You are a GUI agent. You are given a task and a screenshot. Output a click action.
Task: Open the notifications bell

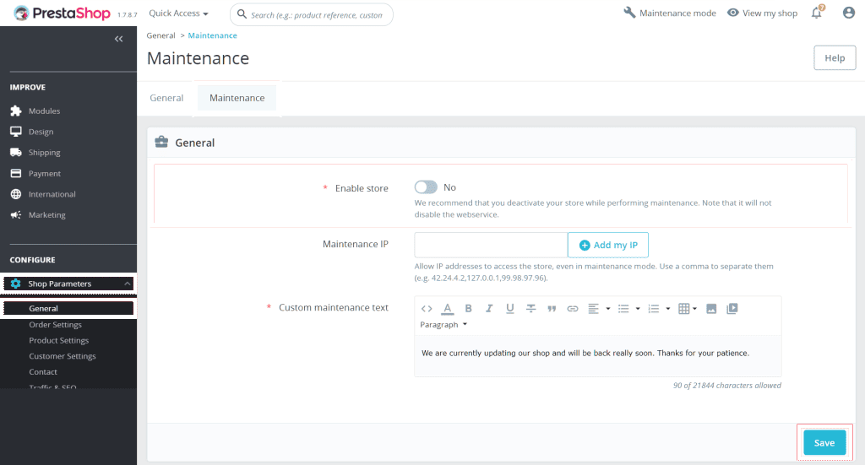pos(817,13)
